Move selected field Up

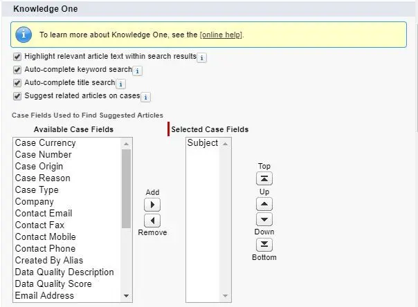264,204
